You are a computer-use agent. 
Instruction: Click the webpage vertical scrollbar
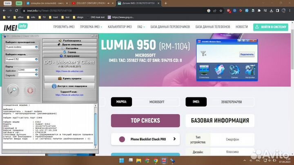click(x=292, y=88)
